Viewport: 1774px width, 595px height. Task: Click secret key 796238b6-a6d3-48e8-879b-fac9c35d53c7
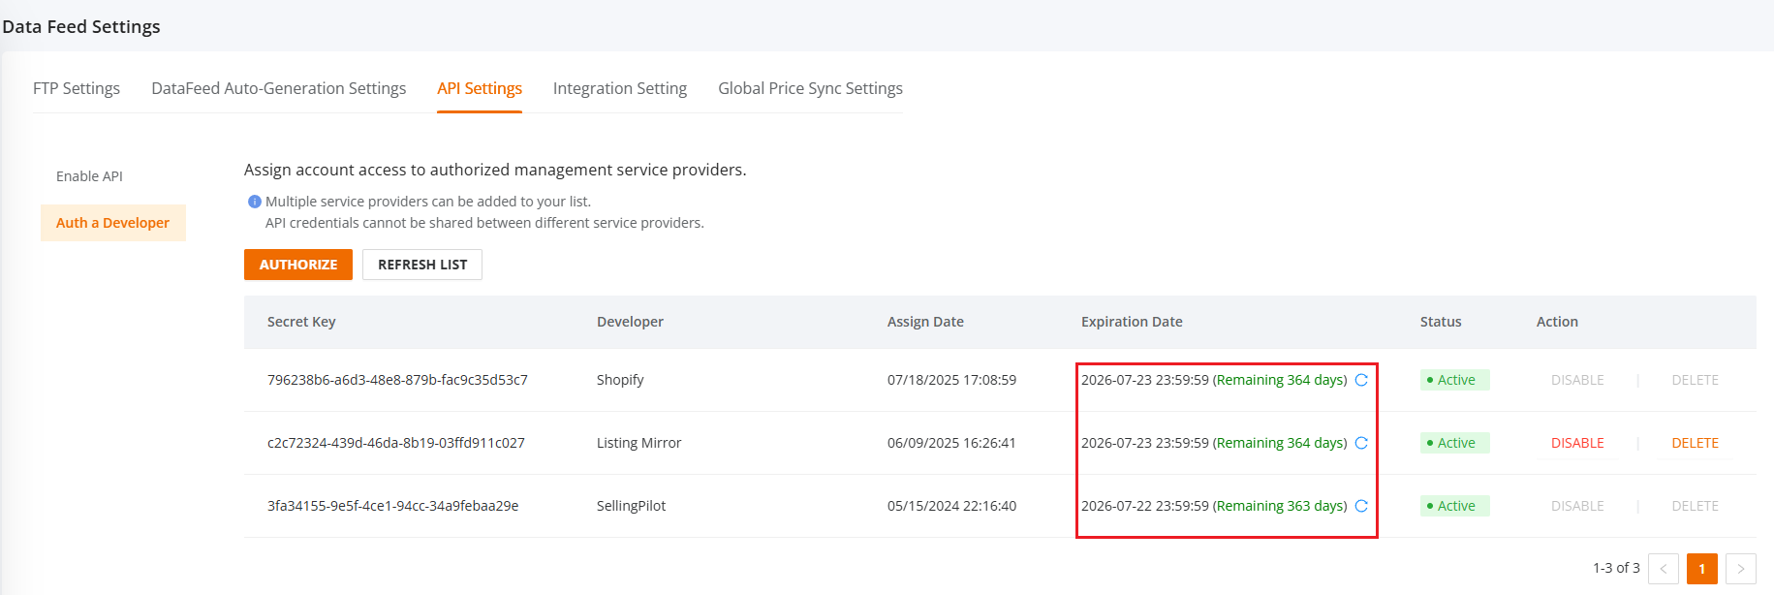pyautogui.click(x=397, y=380)
